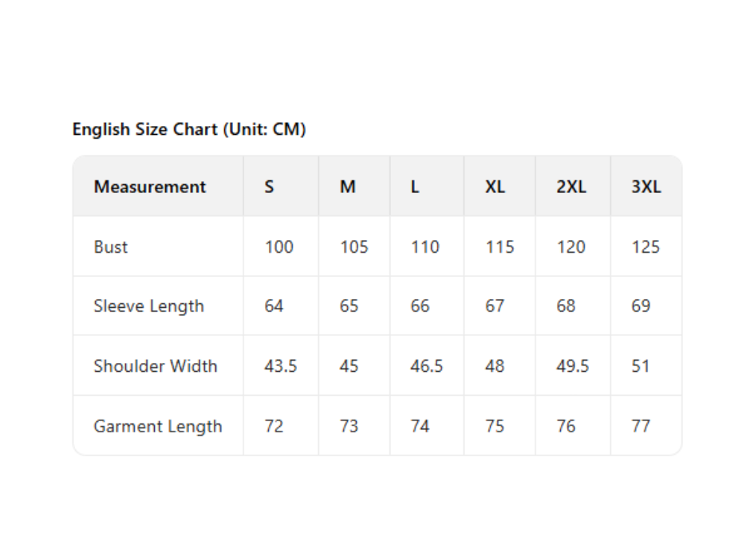Viewport: 750px width, 560px height.
Task: Click the Sleeve Length value 66
Action: click(x=420, y=306)
